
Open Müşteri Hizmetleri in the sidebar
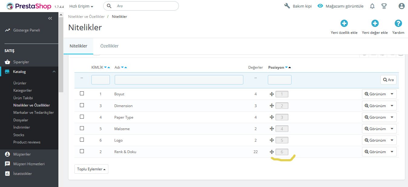click(29, 164)
